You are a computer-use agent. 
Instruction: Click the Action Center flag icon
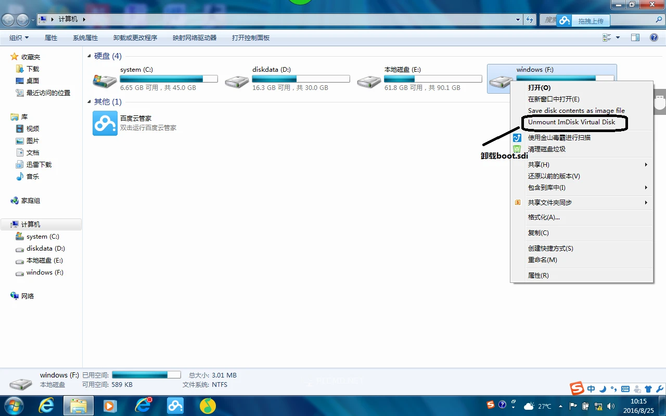click(x=573, y=406)
